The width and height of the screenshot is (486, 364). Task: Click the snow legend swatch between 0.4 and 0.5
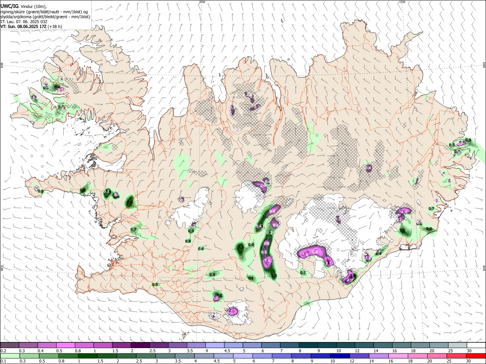(47, 345)
